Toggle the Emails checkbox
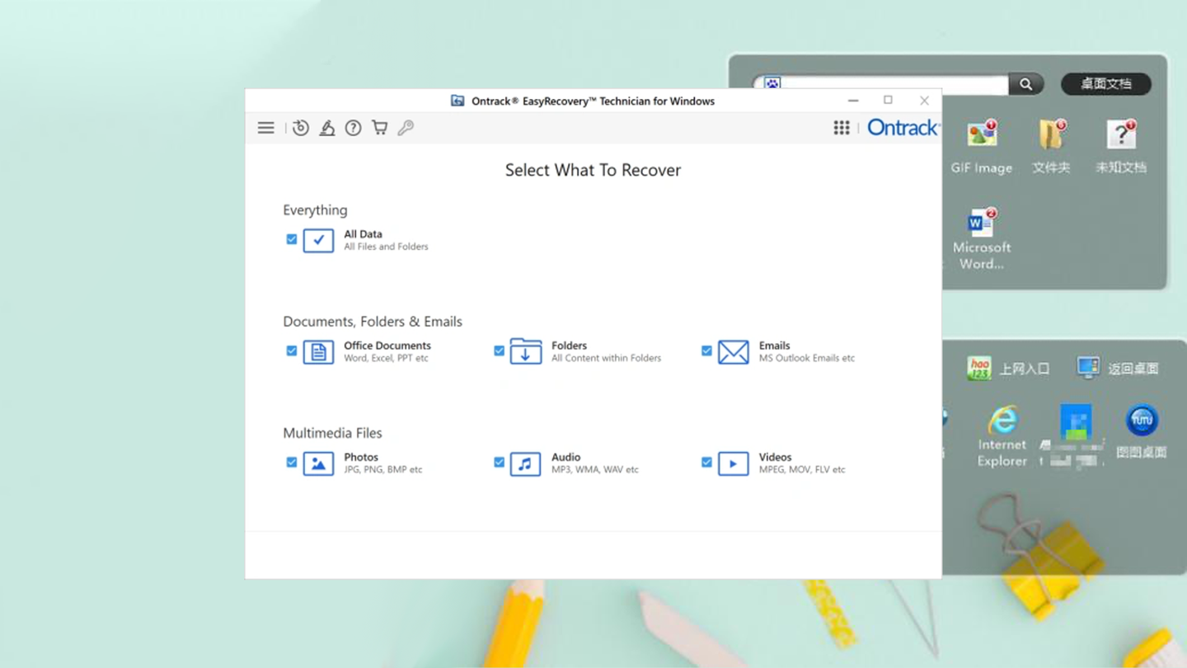 tap(706, 350)
